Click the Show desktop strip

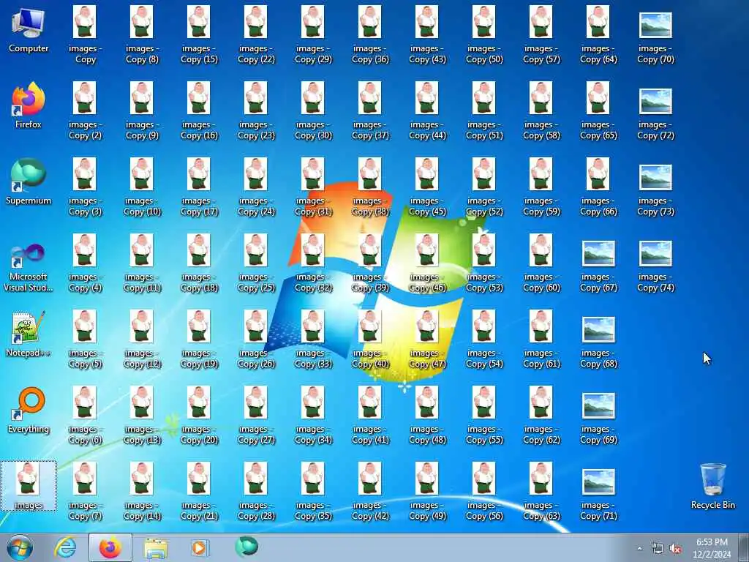coord(744,547)
